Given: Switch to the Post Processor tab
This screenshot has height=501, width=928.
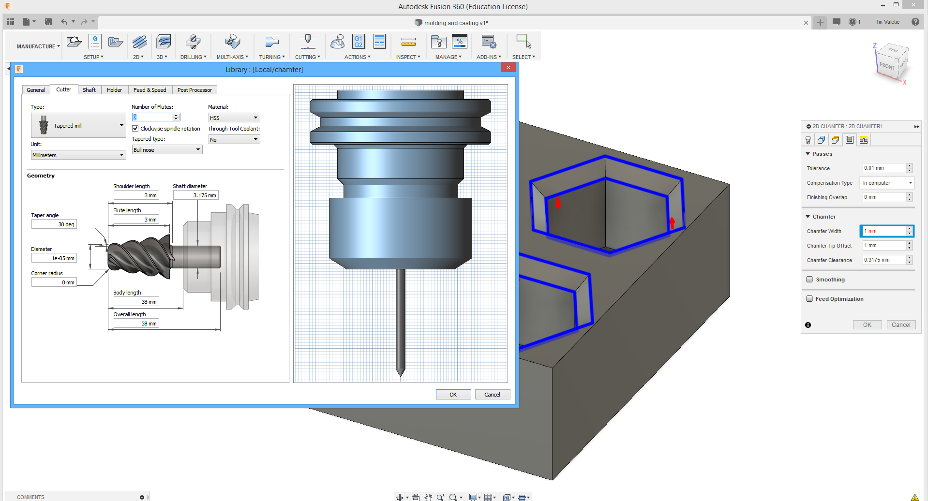Looking at the screenshot, I should coord(195,90).
